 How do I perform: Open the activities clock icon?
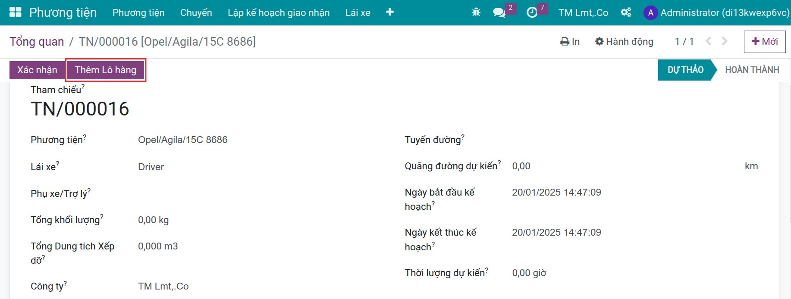[x=532, y=12]
